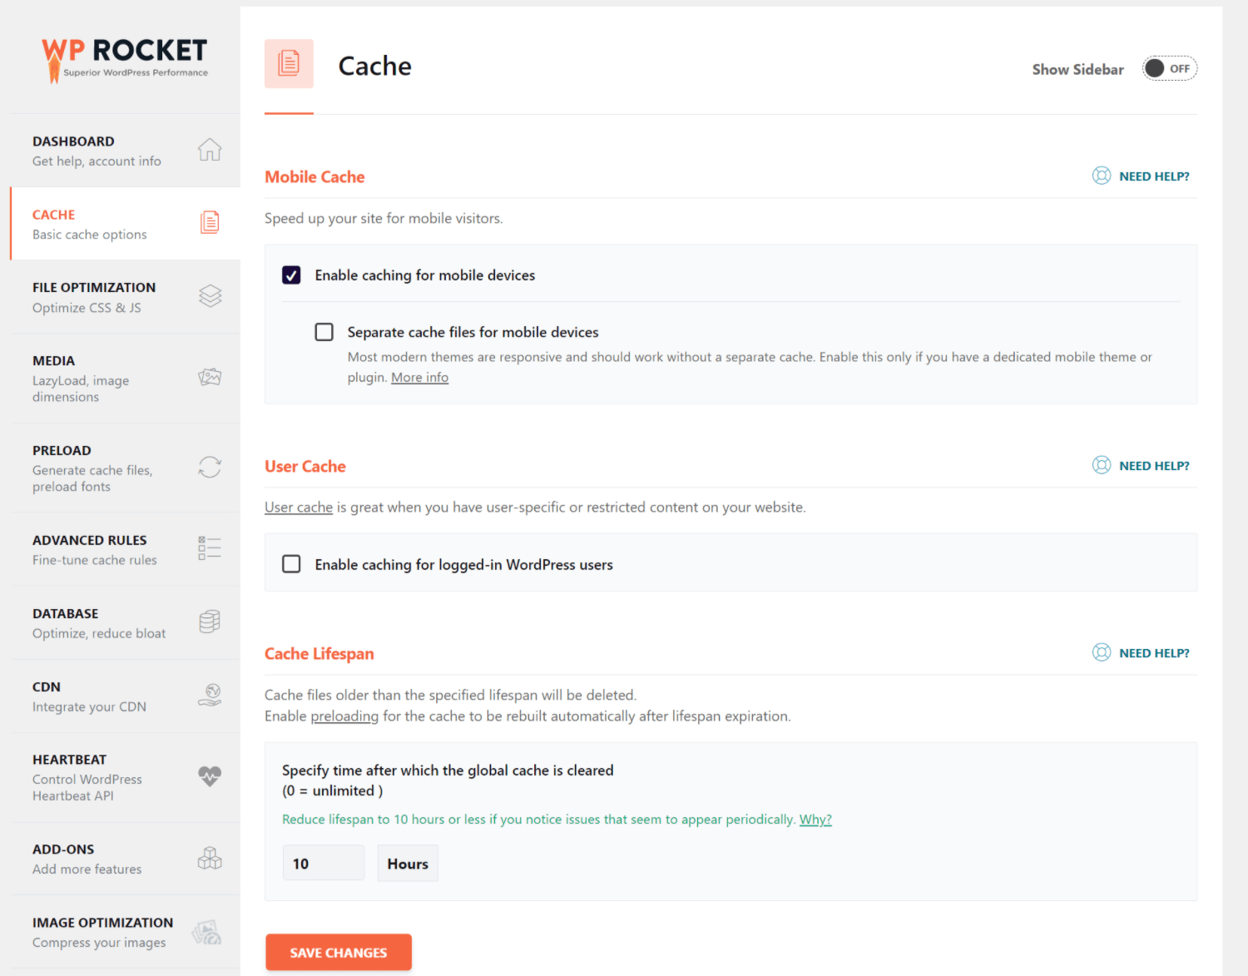Screen dimensions: 1248x976
Task: Click Need Help for Mobile Cache
Action: [x=1154, y=176]
